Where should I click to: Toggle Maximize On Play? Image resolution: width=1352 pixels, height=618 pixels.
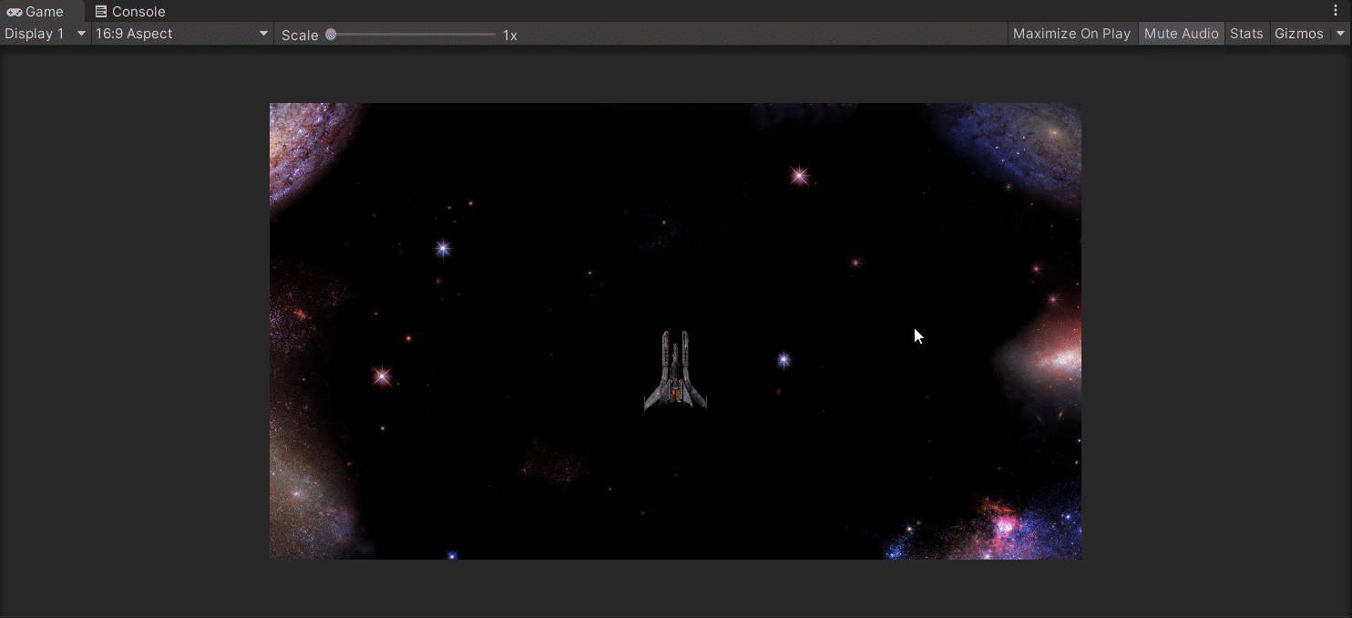click(1071, 34)
